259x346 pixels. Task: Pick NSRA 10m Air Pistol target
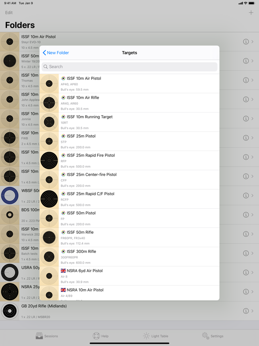(129, 293)
